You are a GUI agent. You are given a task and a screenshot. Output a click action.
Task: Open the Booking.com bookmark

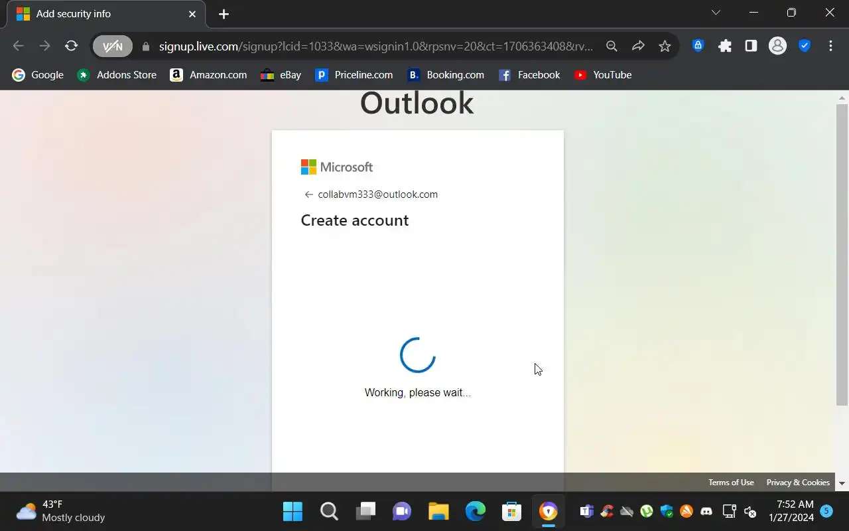tap(446, 75)
